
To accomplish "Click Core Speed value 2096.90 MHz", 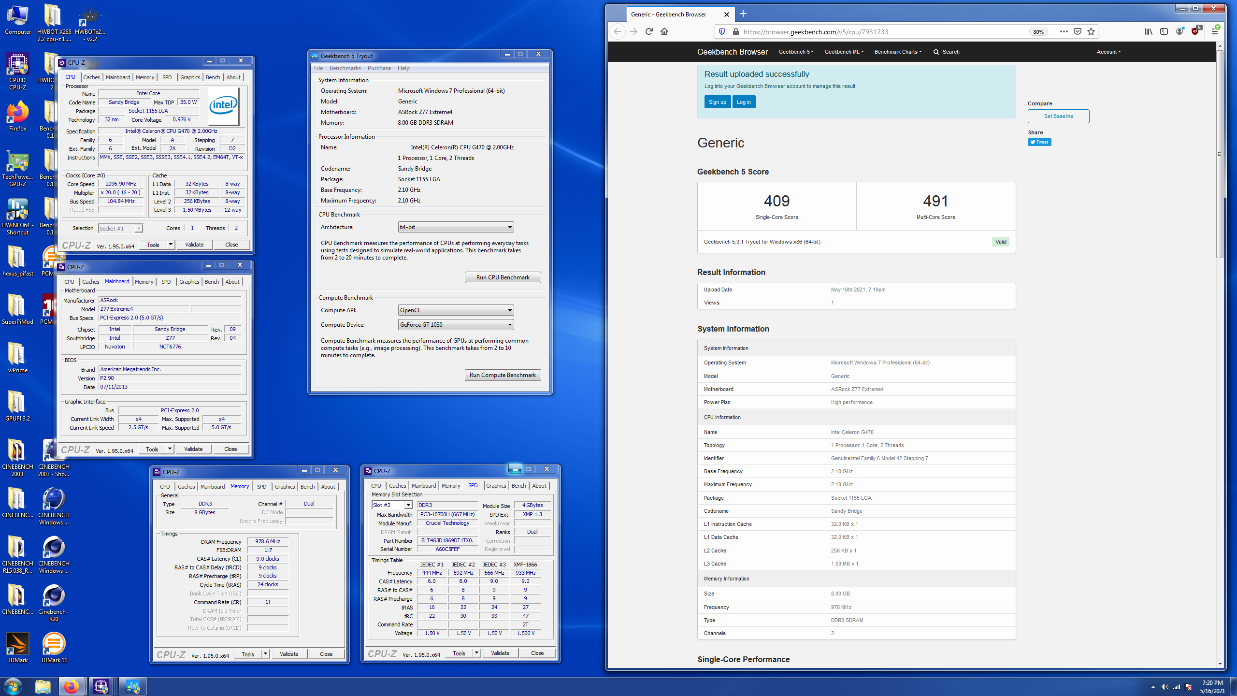I will click(121, 184).
